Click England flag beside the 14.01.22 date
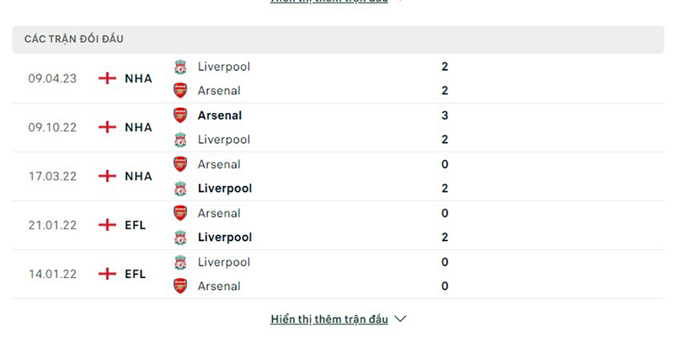 pyautogui.click(x=107, y=274)
